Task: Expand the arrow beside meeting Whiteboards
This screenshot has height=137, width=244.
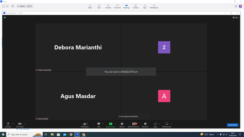Action: click(x=171, y=124)
